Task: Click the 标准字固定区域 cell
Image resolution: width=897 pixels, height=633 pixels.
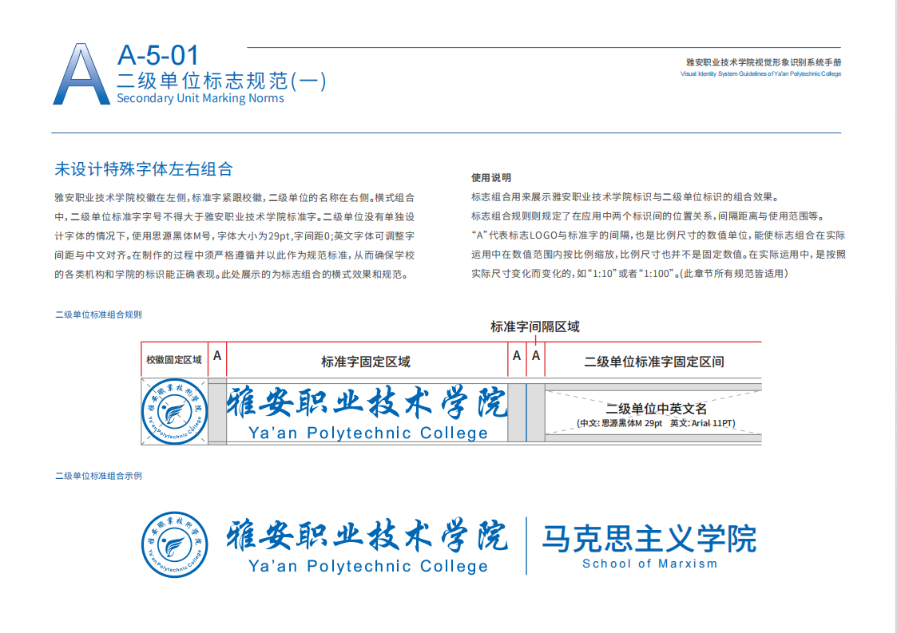Action: (366, 362)
